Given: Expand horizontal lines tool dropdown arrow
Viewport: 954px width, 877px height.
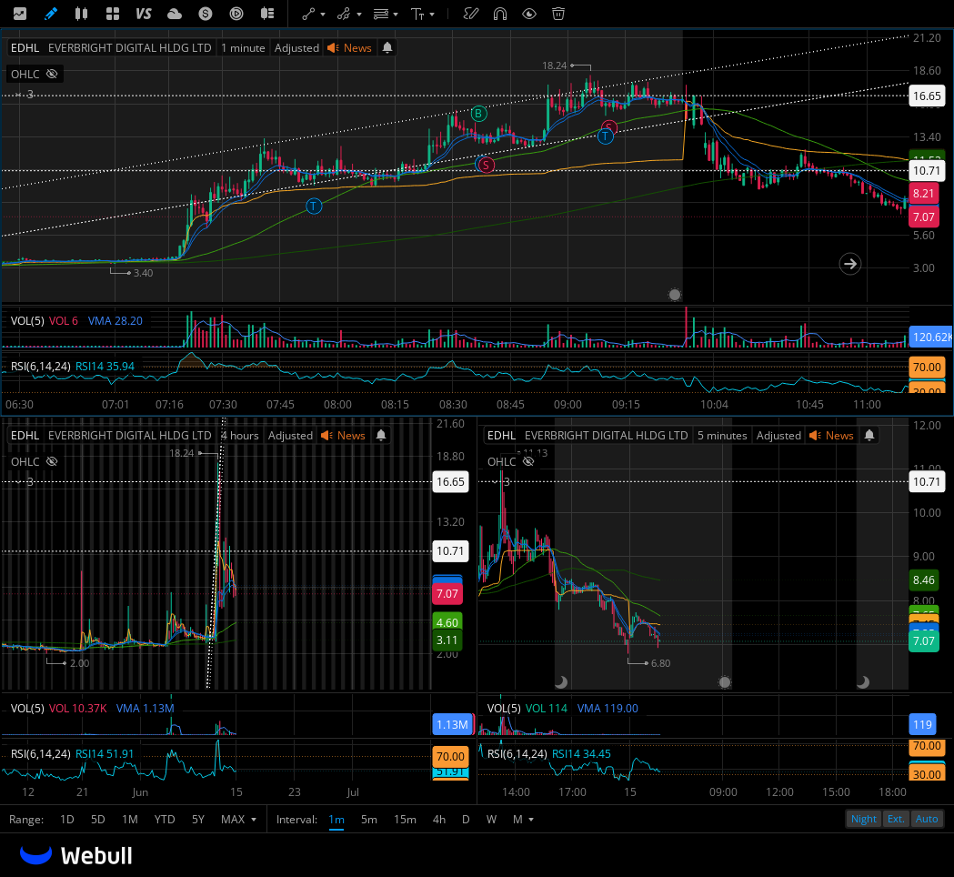Looking at the screenshot, I should 397,14.
